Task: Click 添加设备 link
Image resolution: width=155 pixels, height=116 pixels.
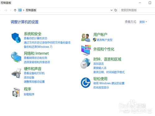Action: click(x=29, y=77)
